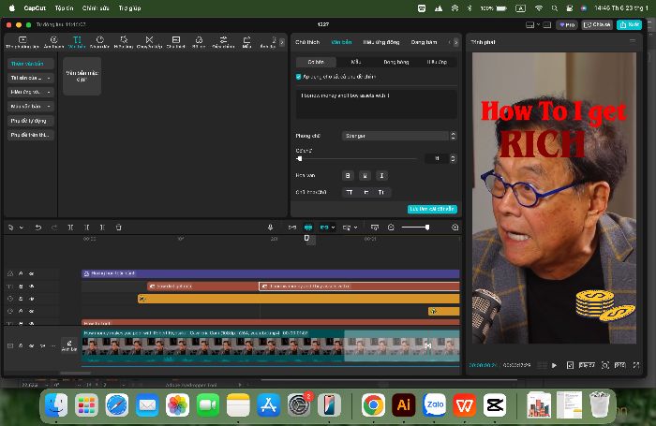656x426 pixels.
Task: Show more top toolbar tools with arrow
Action: pos(281,42)
